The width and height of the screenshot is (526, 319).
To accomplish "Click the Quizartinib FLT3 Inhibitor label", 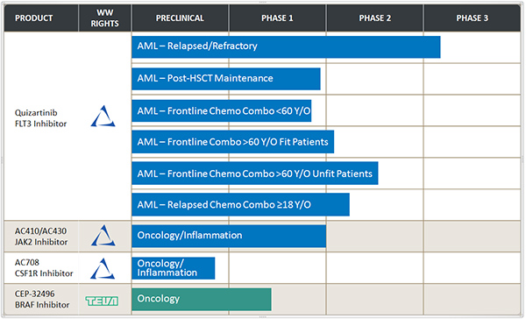I will point(40,118).
